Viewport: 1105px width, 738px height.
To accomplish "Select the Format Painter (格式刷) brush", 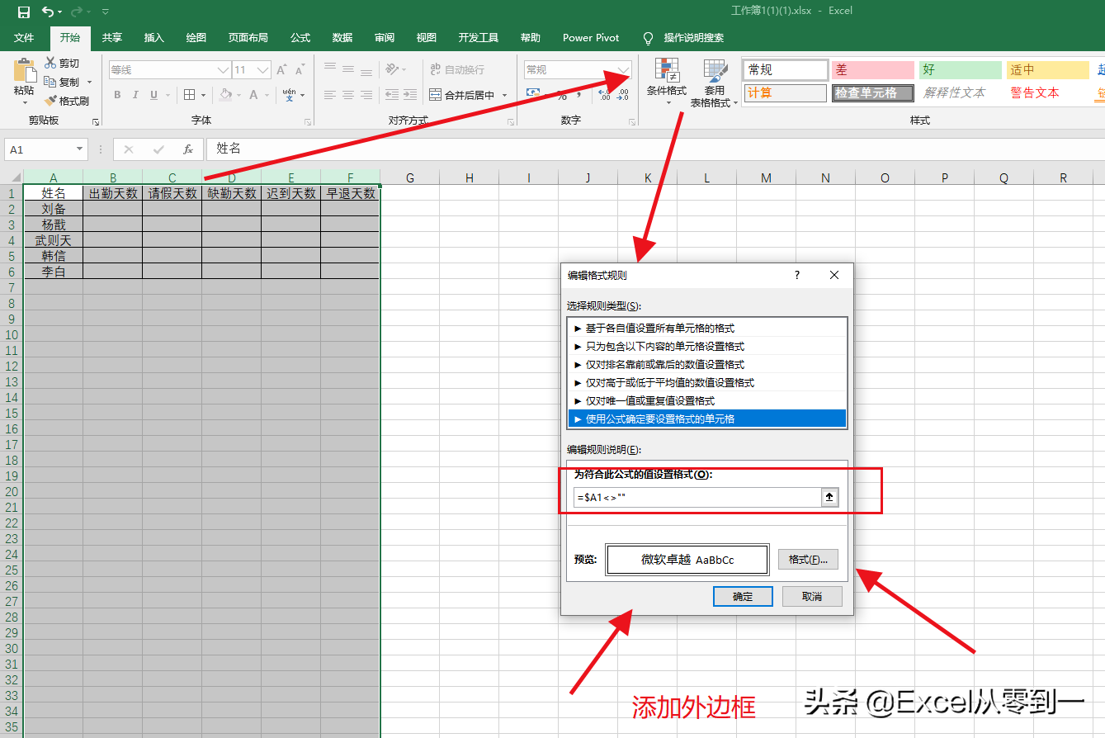I will (x=50, y=101).
